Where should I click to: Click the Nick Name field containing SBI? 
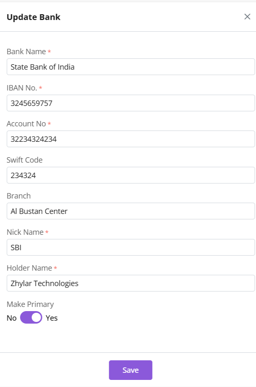click(x=131, y=247)
